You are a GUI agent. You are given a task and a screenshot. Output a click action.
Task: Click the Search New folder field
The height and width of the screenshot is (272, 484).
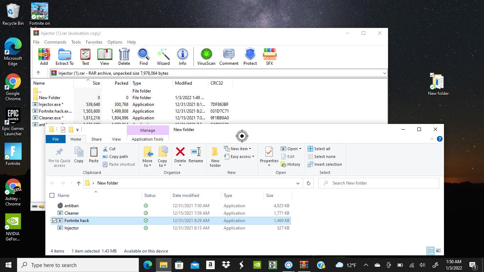pyautogui.click(x=383, y=183)
